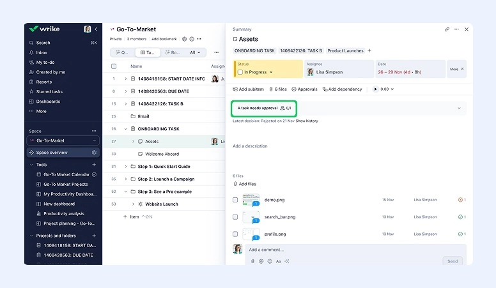Collapse the sidebar with the arrow icon
496x288 pixels.
tap(96, 29)
